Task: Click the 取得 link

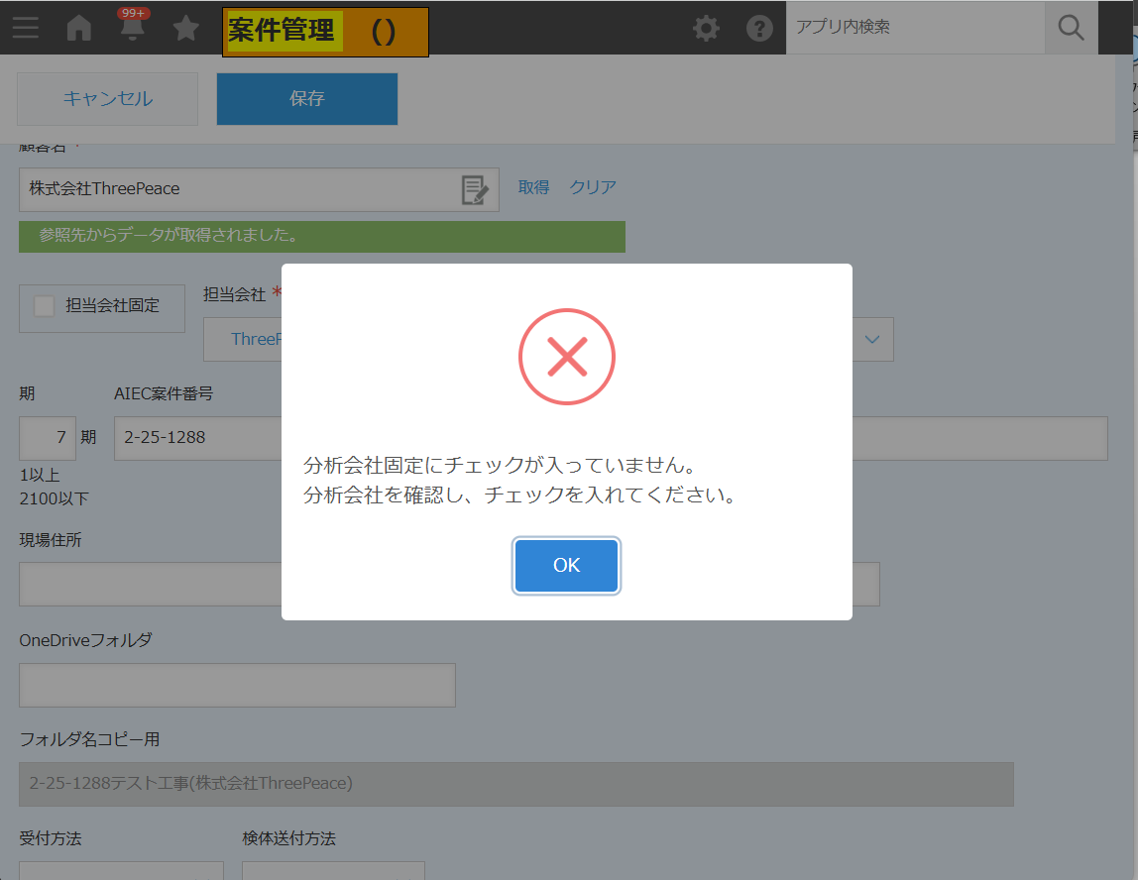Action: click(533, 187)
